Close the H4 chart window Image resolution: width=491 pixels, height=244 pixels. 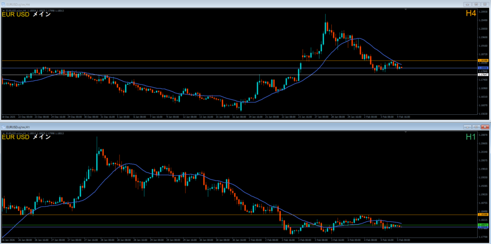coord(485,4)
